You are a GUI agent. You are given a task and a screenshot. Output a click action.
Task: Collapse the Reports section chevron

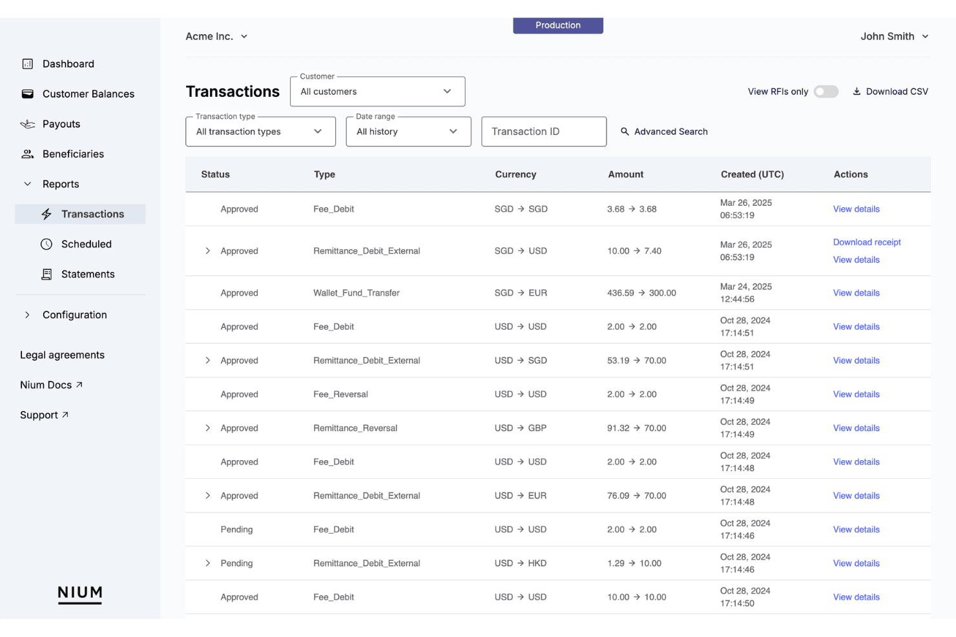point(28,184)
